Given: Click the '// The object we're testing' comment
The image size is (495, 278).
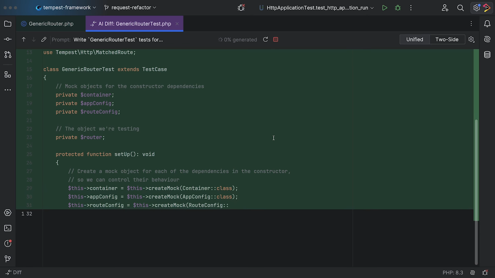Looking at the screenshot, I should (97, 129).
